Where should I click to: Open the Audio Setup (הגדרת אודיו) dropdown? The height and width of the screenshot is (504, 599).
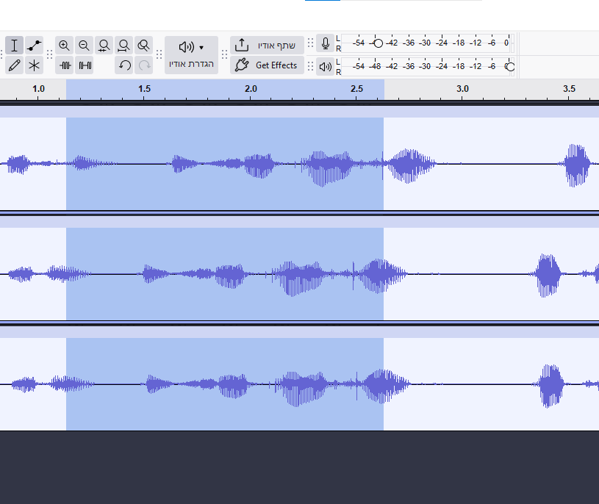(x=191, y=55)
